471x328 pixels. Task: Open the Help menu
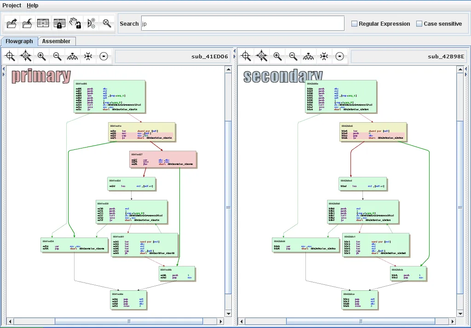coord(33,6)
